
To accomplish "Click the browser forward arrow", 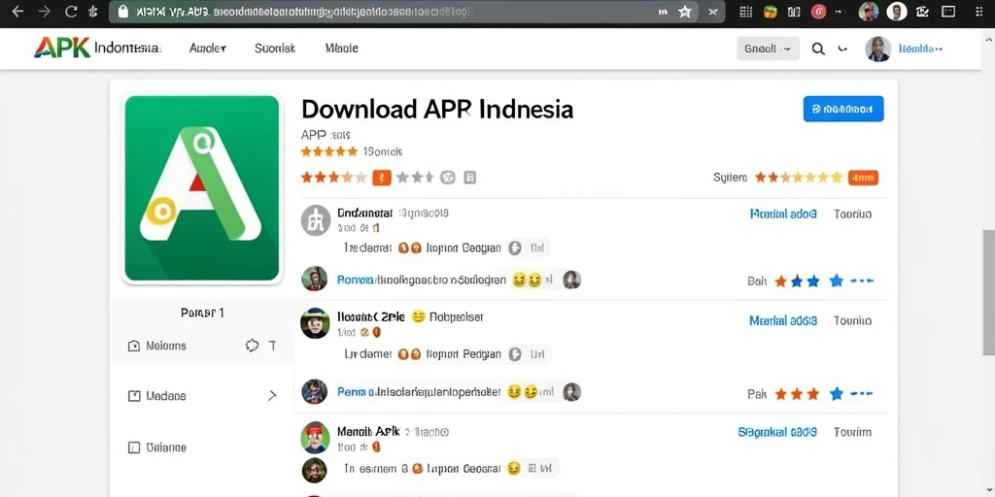I will point(44,12).
